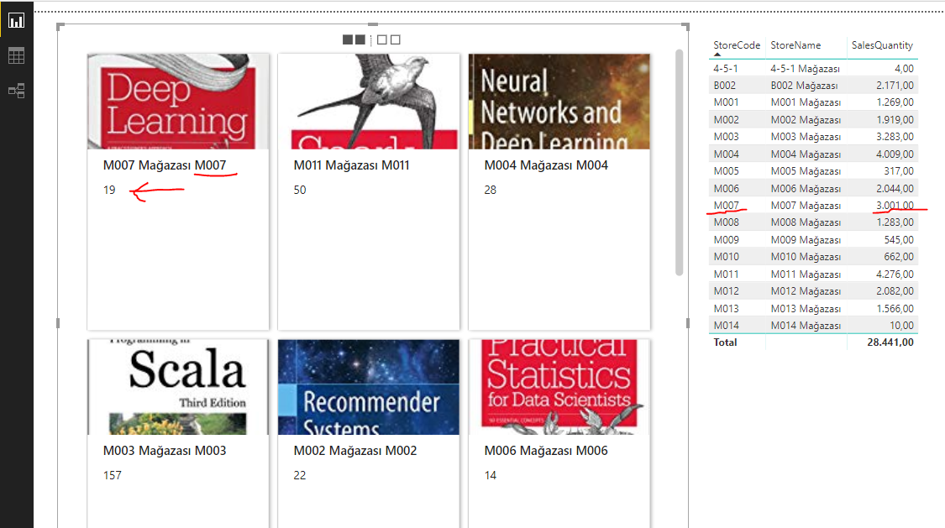The width and height of the screenshot is (945, 528).
Task: Select the Practical Statistics cover image
Action: tap(559, 386)
